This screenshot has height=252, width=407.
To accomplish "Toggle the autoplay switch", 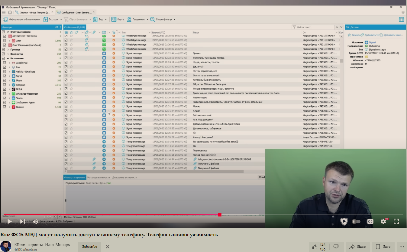I will 357,222.
